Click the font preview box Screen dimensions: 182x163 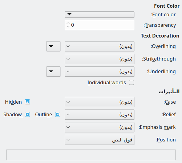click(91, 155)
